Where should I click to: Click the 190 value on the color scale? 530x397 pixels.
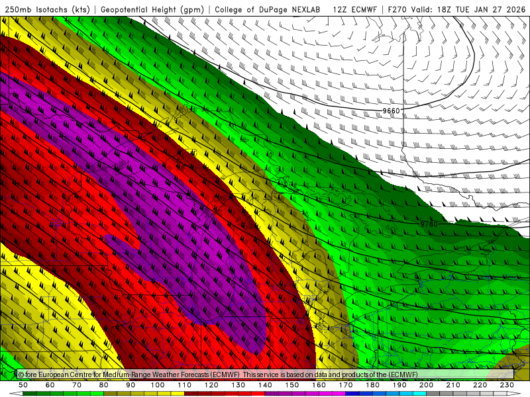[x=399, y=385]
